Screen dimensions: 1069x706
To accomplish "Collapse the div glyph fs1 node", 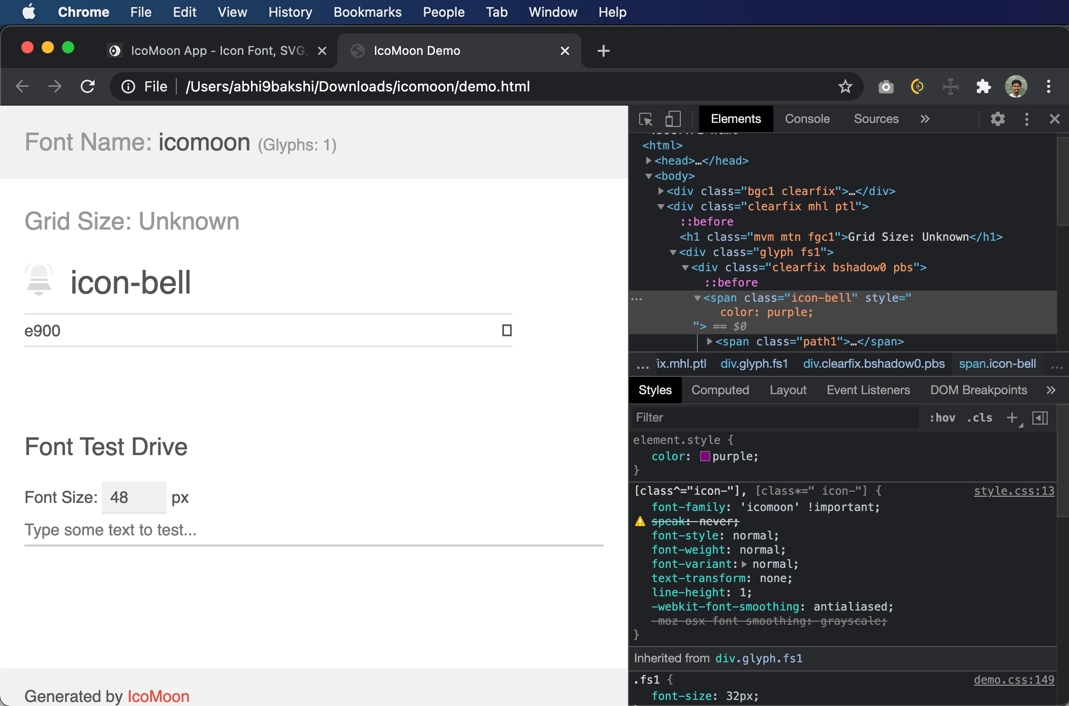I will point(673,252).
